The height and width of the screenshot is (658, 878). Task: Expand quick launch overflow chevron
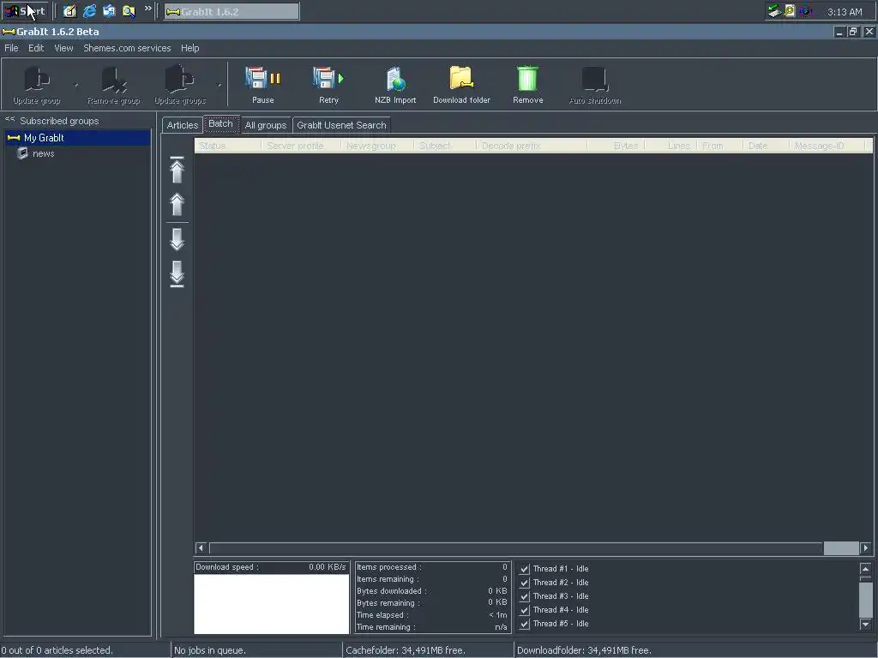pyautogui.click(x=147, y=9)
